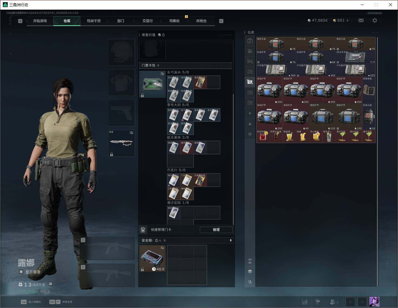Select the safe box item showing 46天
Screen dimensions: 398x308
152,258
